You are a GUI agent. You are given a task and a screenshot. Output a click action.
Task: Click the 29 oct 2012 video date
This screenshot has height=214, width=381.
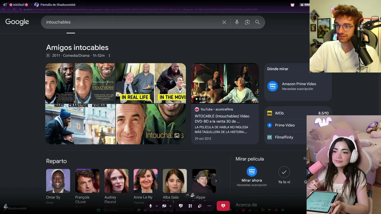click(x=203, y=139)
